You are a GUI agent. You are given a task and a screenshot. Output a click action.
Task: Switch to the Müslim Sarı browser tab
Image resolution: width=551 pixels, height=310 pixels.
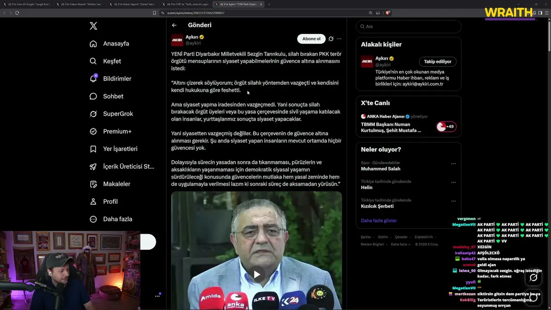point(80,4)
